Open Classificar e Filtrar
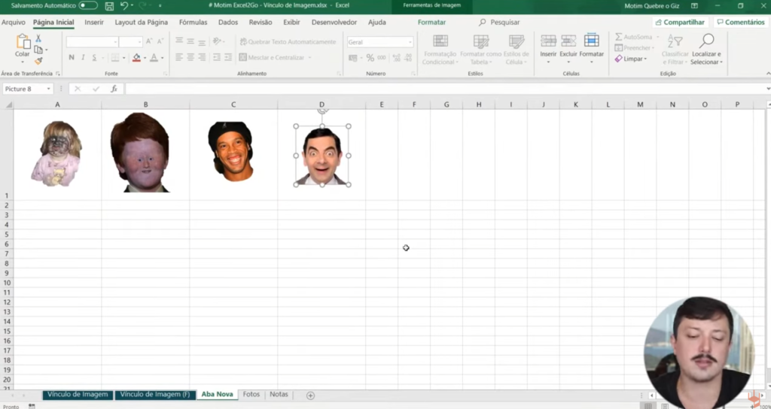This screenshot has width=771, height=409. pos(675,49)
